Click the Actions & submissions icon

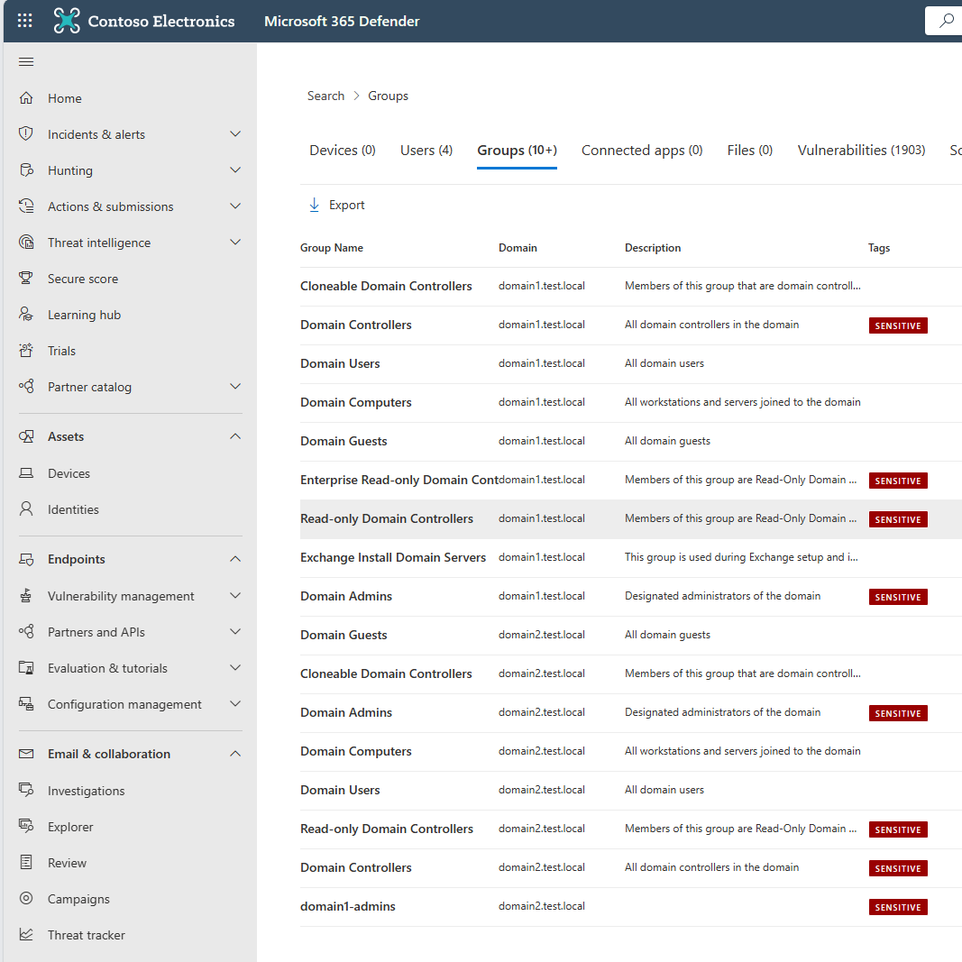26,206
